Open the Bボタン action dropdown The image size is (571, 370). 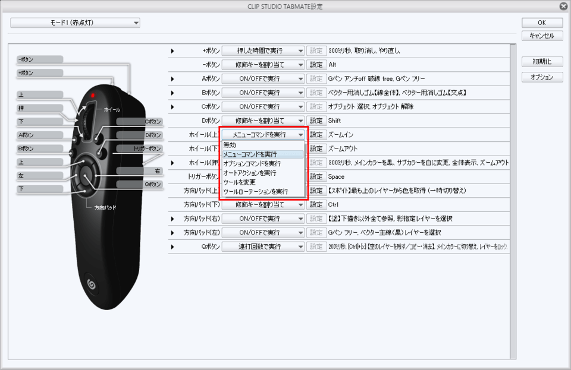[x=263, y=93]
